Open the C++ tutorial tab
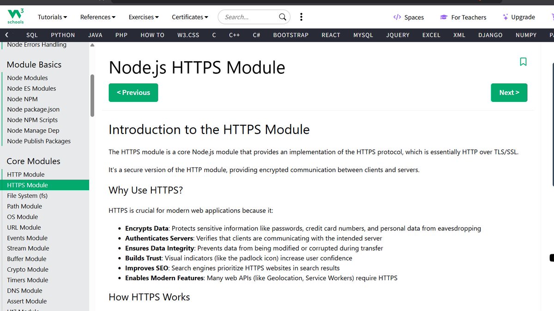Image resolution: width=554 pixels, height=311 pixels. click(x=235, y=35)
